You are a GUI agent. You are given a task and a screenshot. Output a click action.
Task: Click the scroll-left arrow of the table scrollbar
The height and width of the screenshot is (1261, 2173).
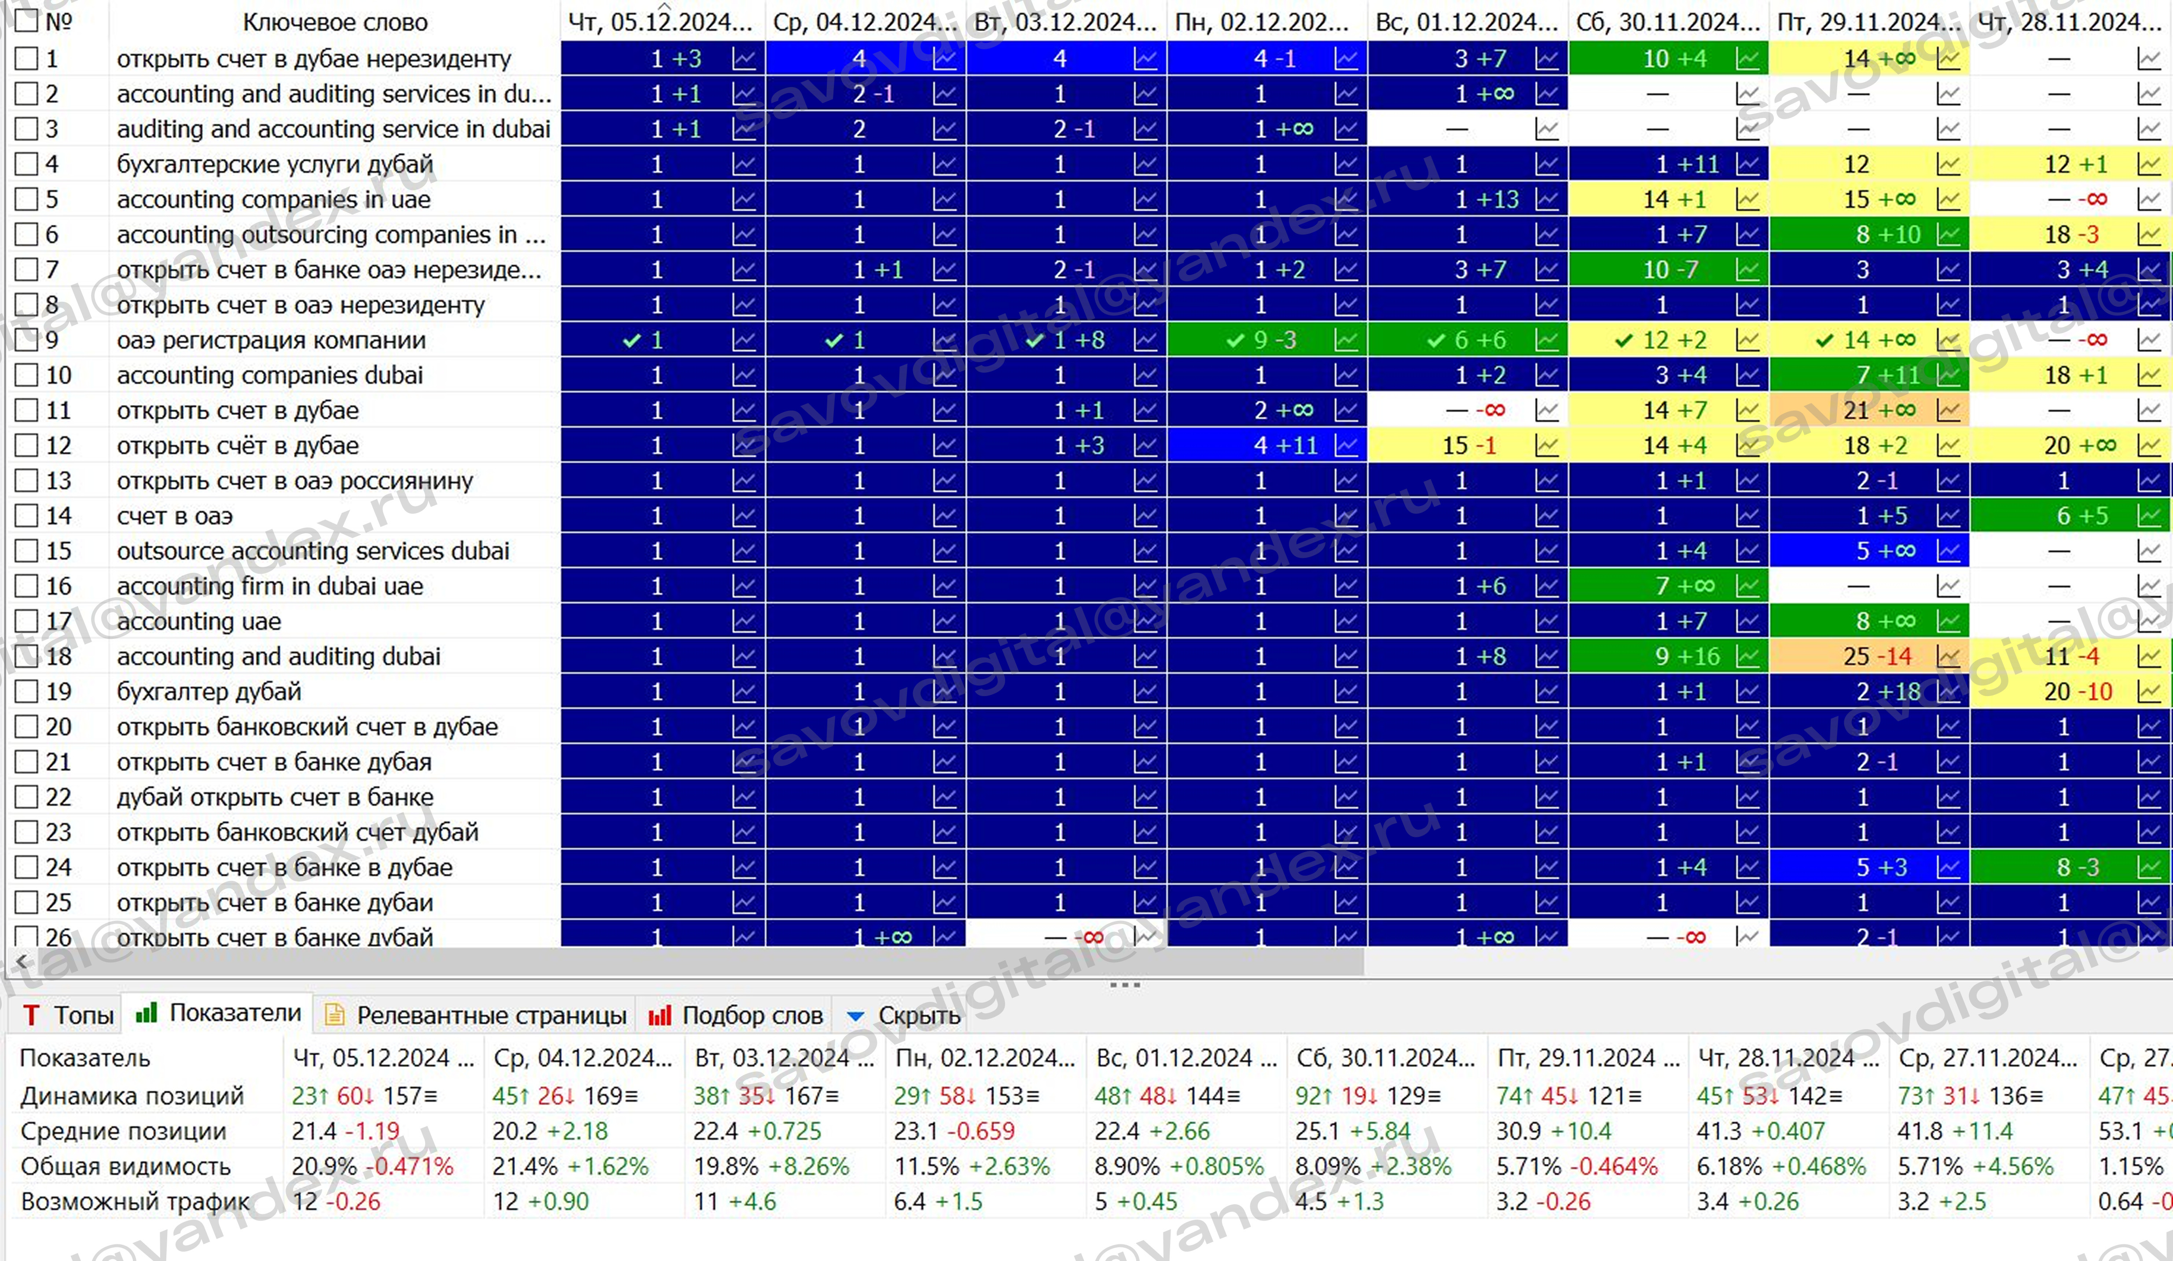pos(22,961)
